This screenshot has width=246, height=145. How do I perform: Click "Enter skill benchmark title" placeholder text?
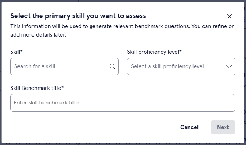(46, 103)
